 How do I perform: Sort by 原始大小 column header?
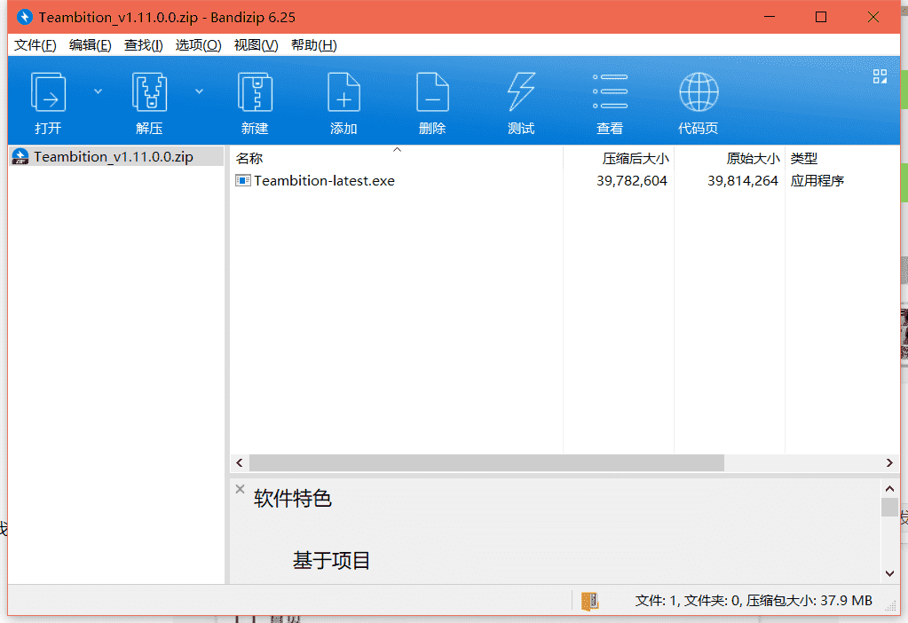pos(730,158)
